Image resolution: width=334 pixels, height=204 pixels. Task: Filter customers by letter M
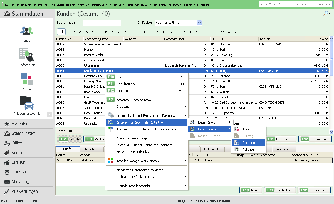tap(158, 32)
